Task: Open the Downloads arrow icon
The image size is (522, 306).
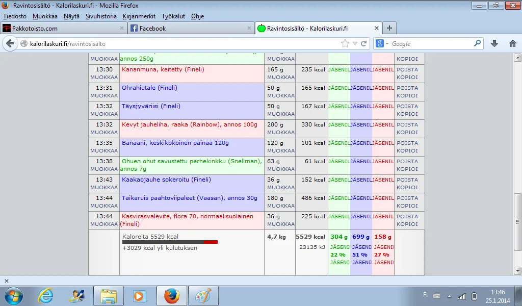Action: coord(494,44)
